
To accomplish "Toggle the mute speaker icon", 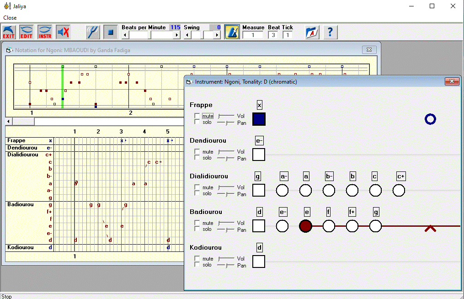I will (x=63, y=32).
